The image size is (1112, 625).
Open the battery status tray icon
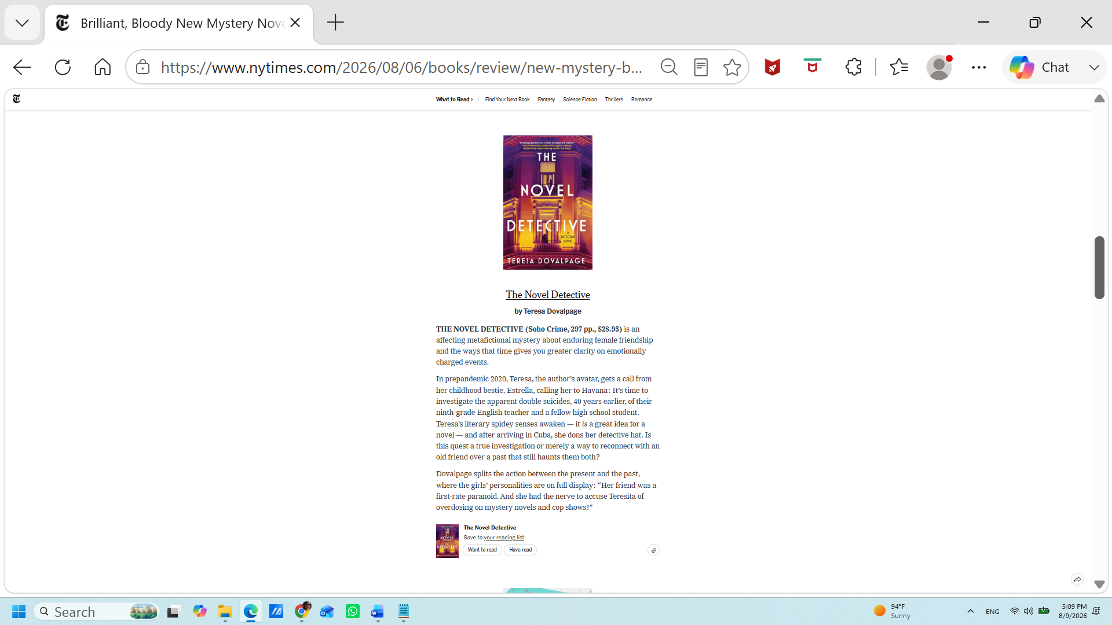pyautogui.click(x=1044, y=612)
